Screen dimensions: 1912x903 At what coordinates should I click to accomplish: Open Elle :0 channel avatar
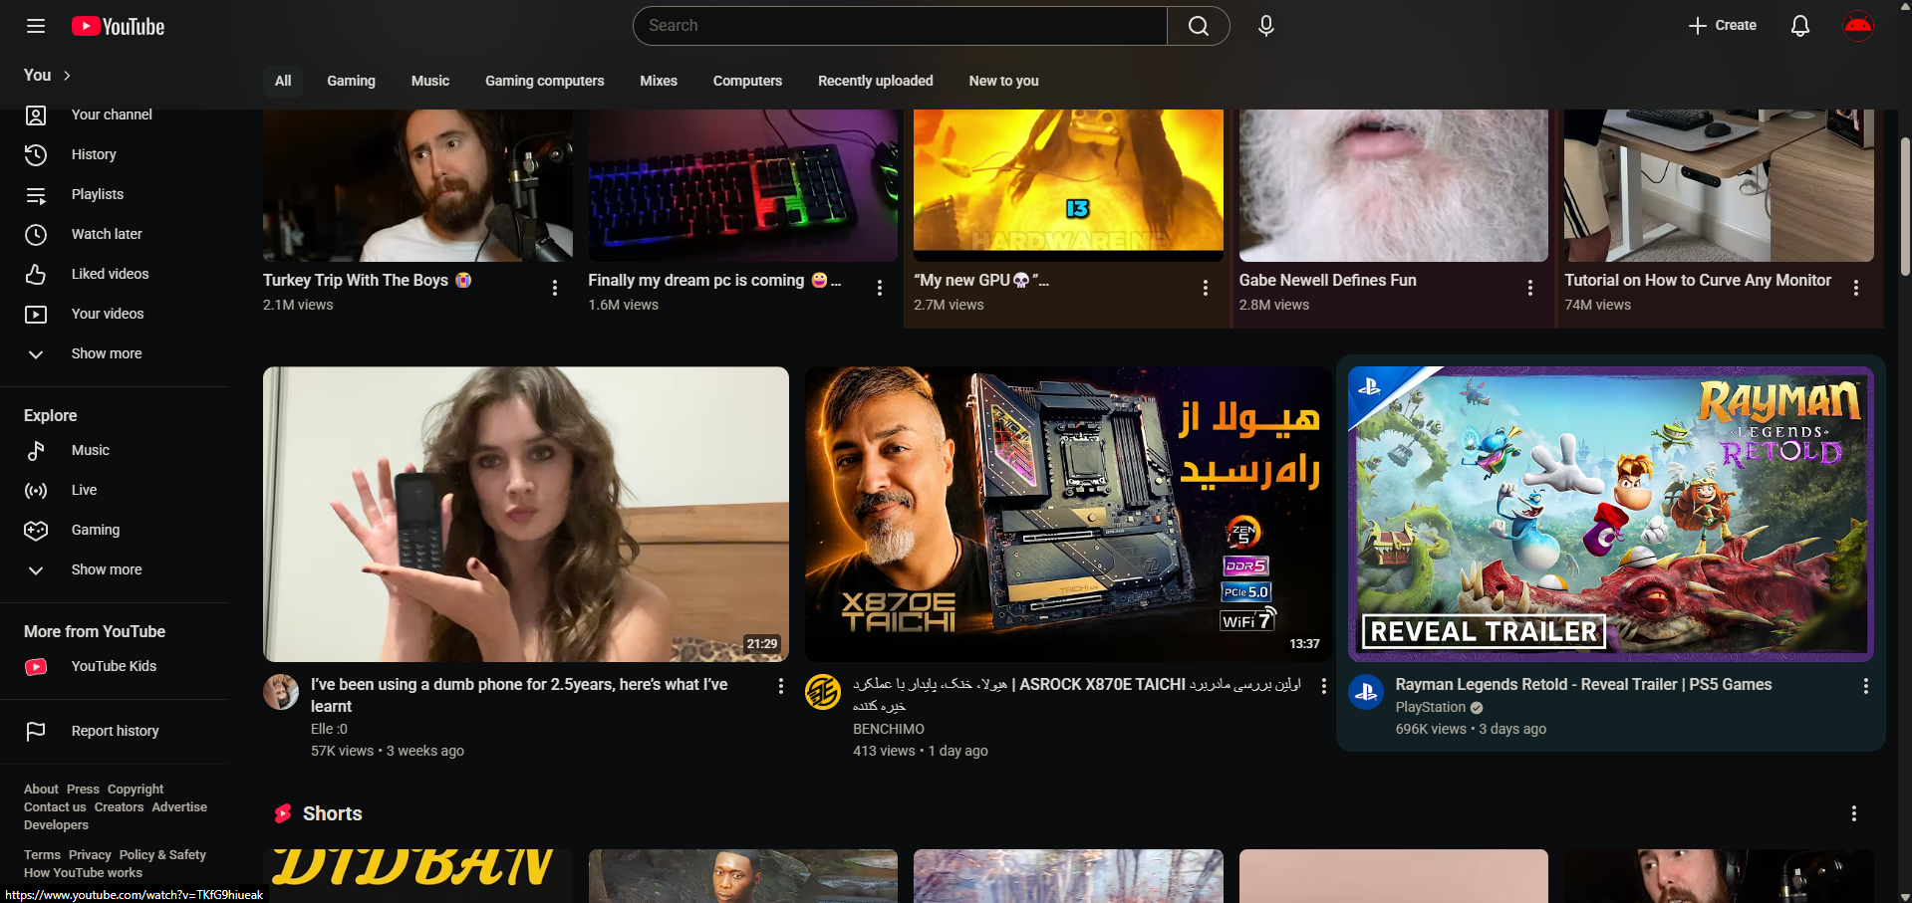(x=281, y=692)
